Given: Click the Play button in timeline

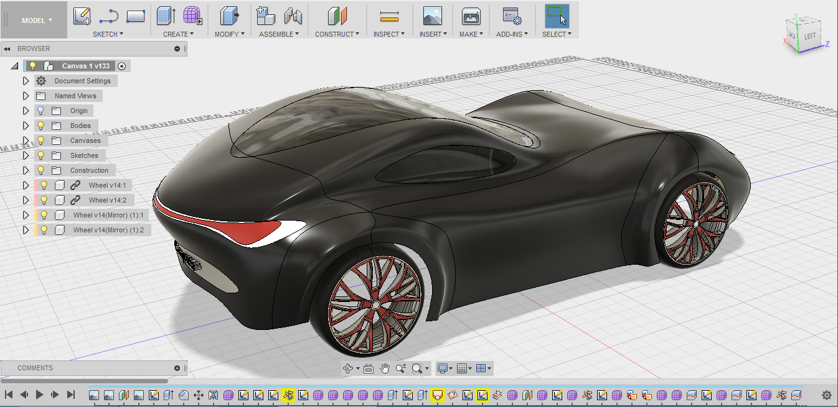Looking at the screenshot, I should (39, 395).
